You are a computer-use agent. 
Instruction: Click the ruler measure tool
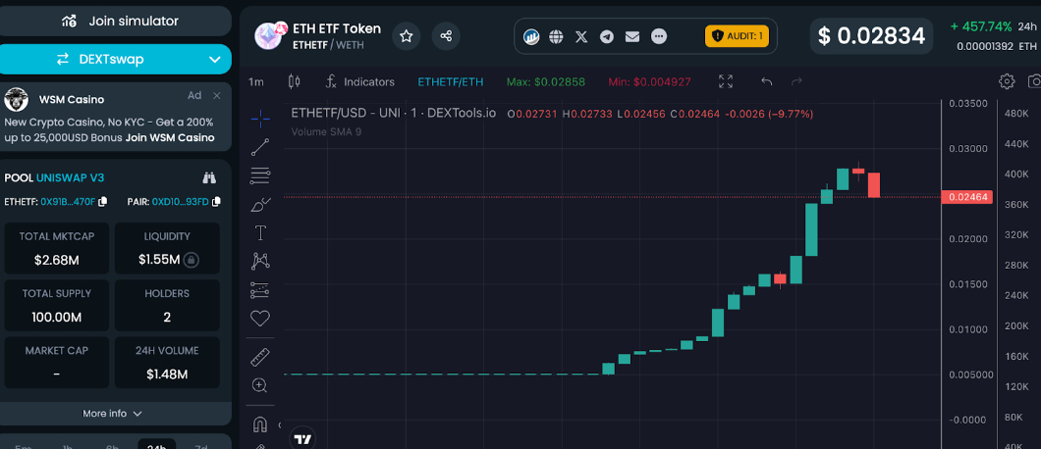(x=260, y=357)
